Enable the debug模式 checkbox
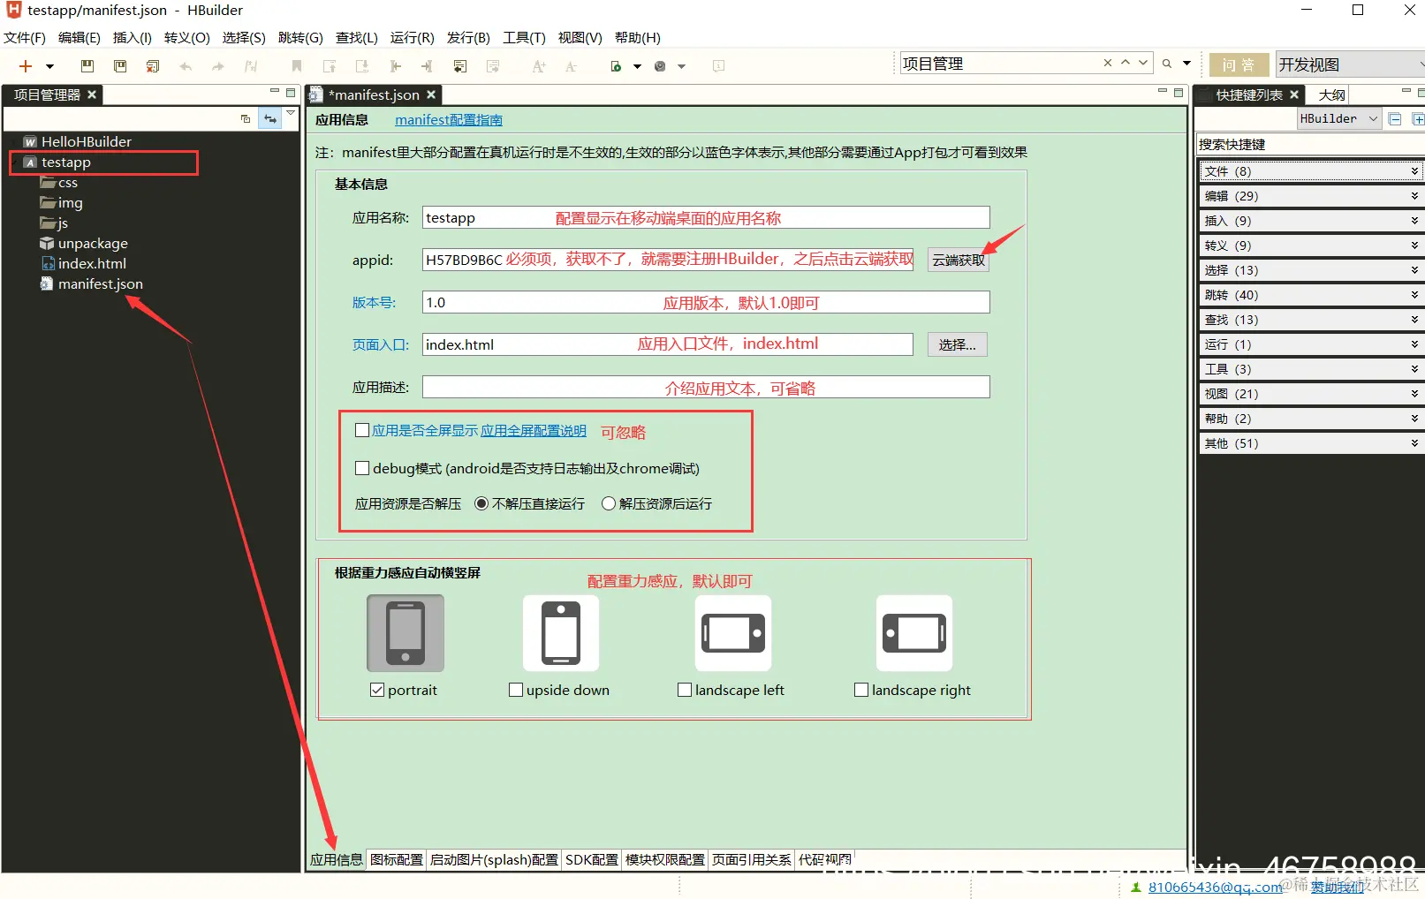 pos(361,467)
